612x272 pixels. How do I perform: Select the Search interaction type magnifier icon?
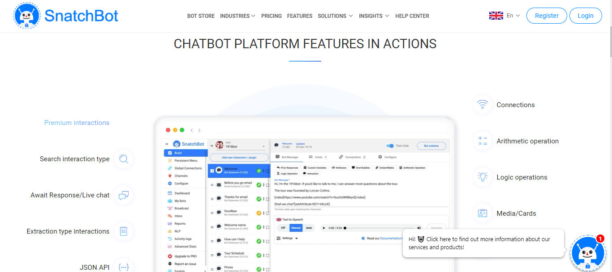point(124,159)
